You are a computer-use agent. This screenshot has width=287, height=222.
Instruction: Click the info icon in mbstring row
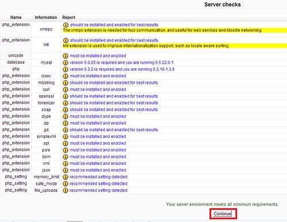pos(66,83)
